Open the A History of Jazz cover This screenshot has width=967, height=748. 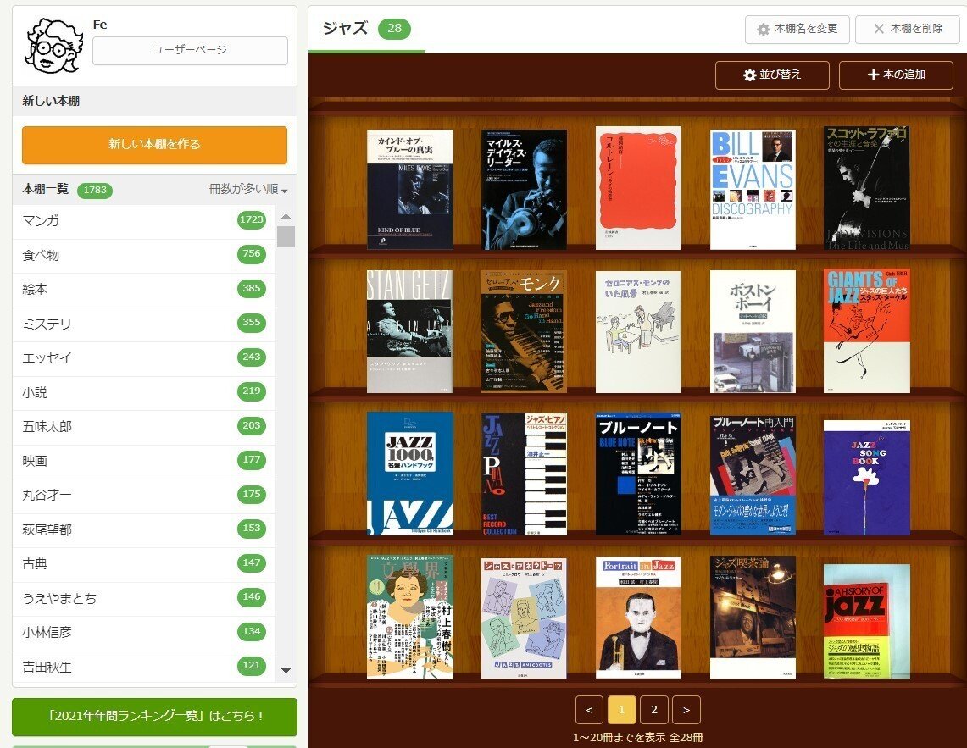866,621
